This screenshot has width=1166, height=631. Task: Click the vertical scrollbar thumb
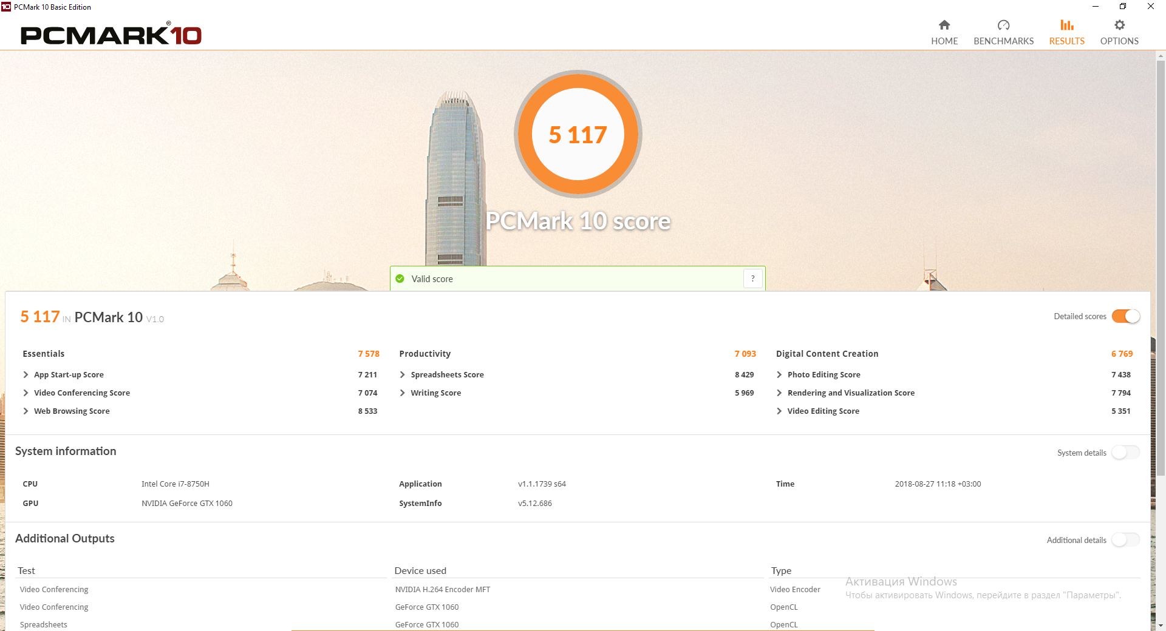(x=1161, y=267)
